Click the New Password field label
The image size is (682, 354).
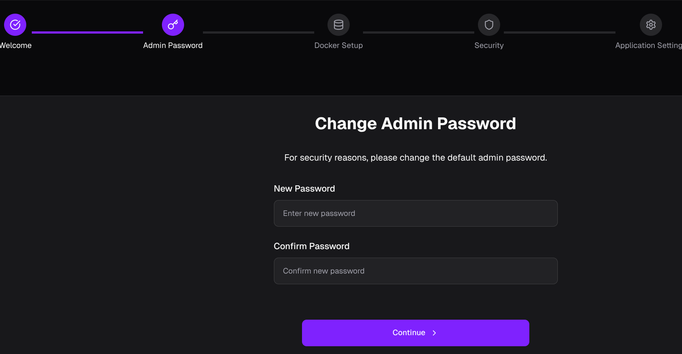304,189
